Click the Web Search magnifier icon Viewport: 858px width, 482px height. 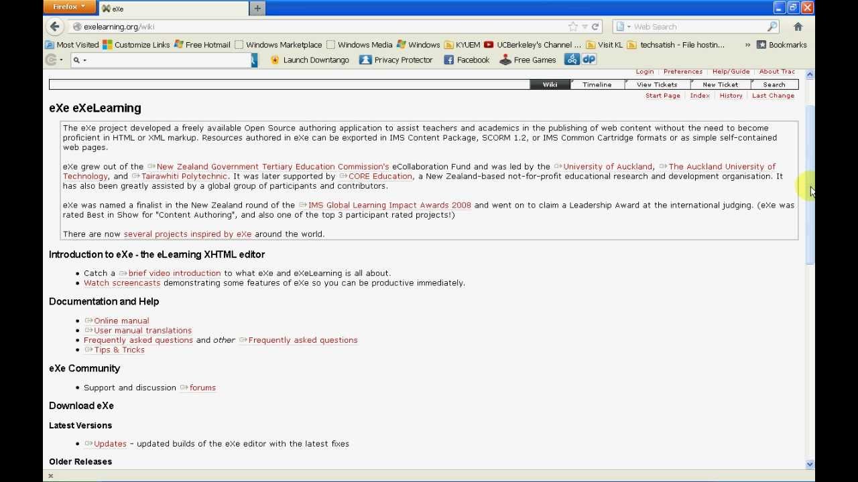click(x=772, y=27)
